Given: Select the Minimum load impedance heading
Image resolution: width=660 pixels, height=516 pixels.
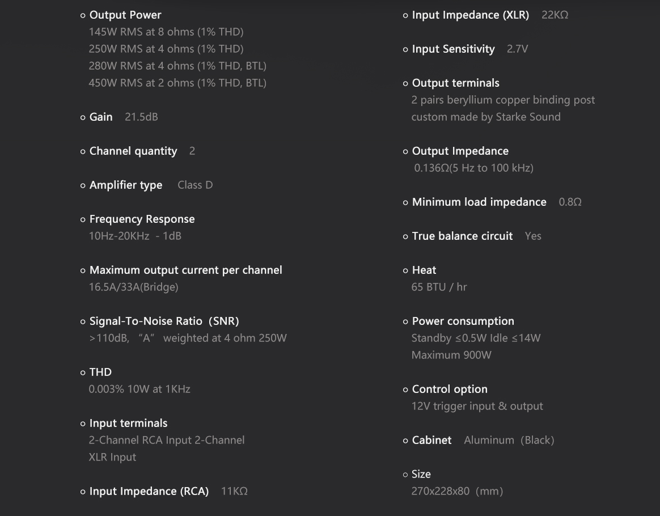Looking at the screenshot, I should 479,202.
